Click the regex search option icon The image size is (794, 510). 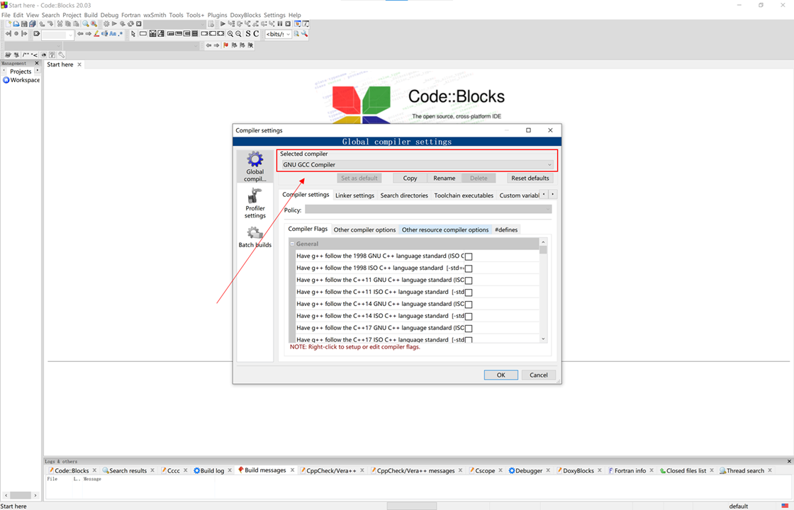click(120, 34)
